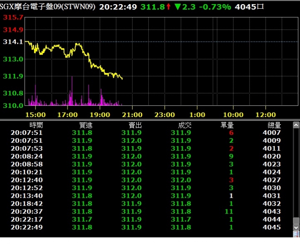The width and height of the screenshot is (300, 244).
Task: Click the red up-arrow next to price 311.8
Action: (x=168, y=7)
